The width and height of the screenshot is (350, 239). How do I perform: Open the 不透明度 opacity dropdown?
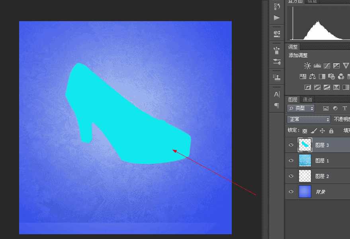pyautogui.click(x=343, y=119)
